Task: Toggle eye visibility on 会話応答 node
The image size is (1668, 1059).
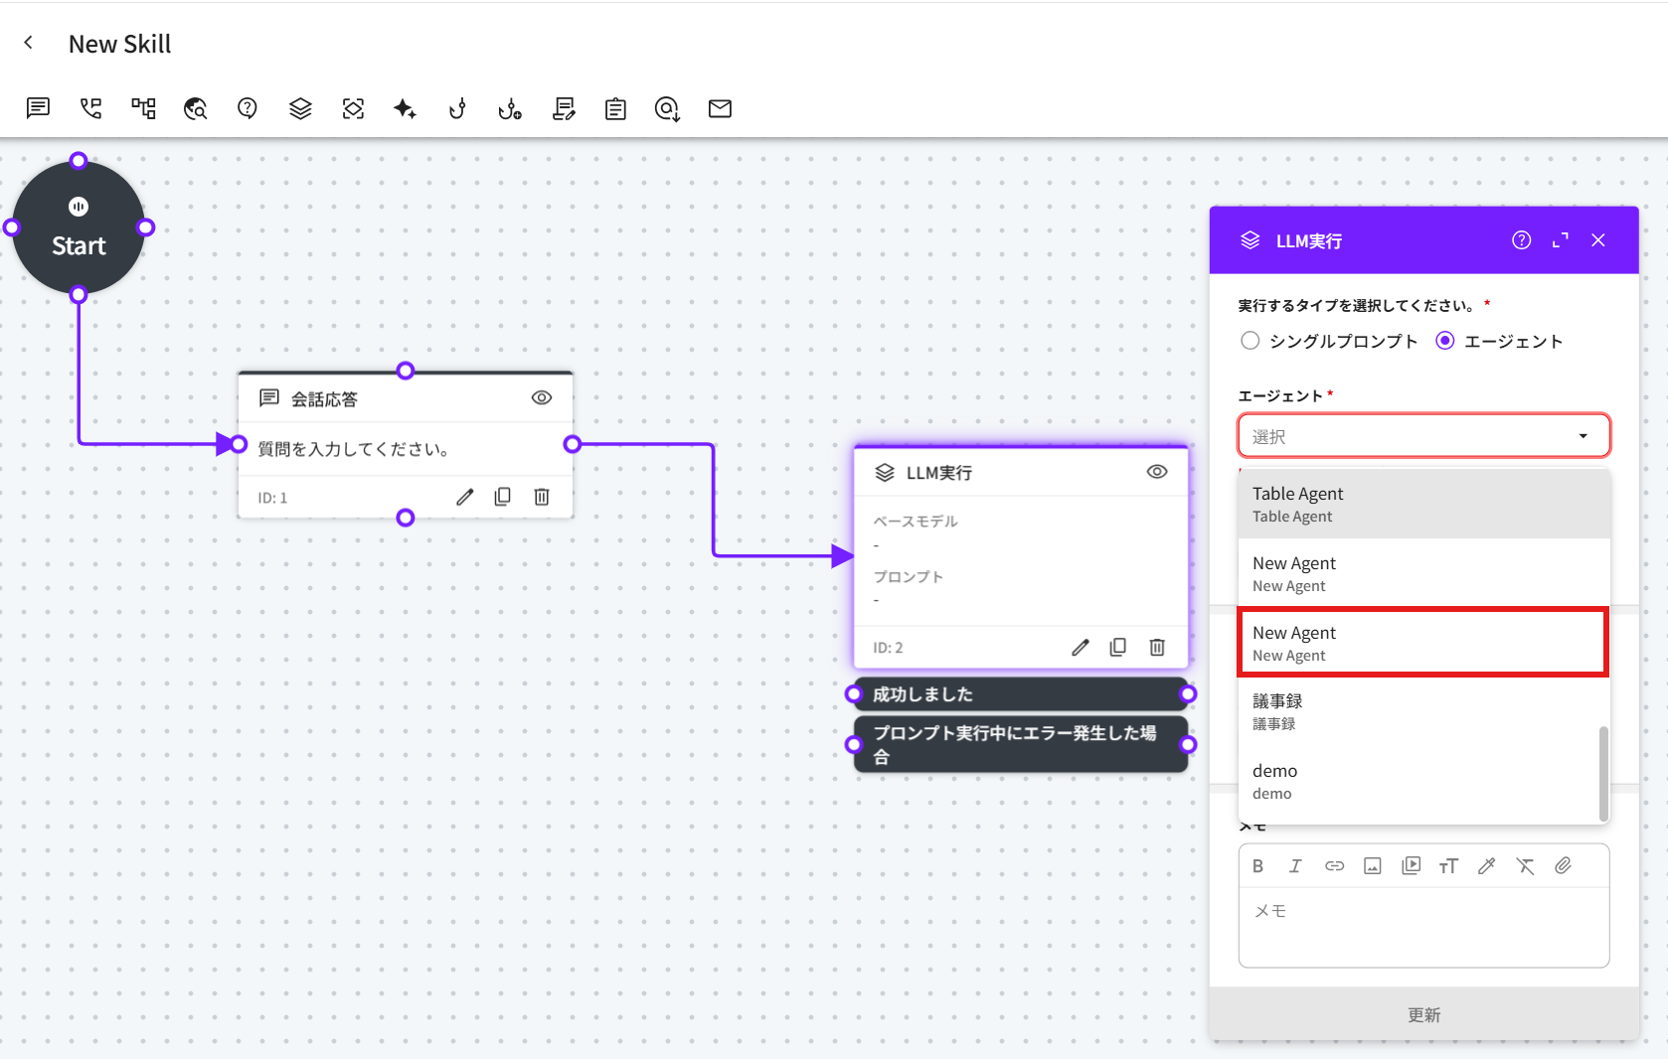Action: (x=542, y=397)
